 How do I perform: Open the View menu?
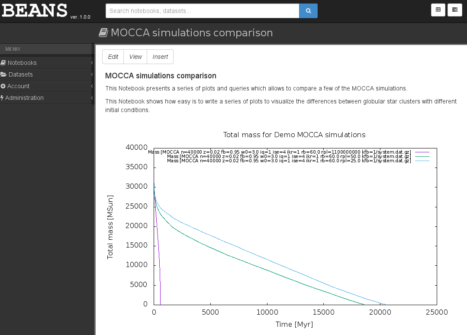(135, 57)
